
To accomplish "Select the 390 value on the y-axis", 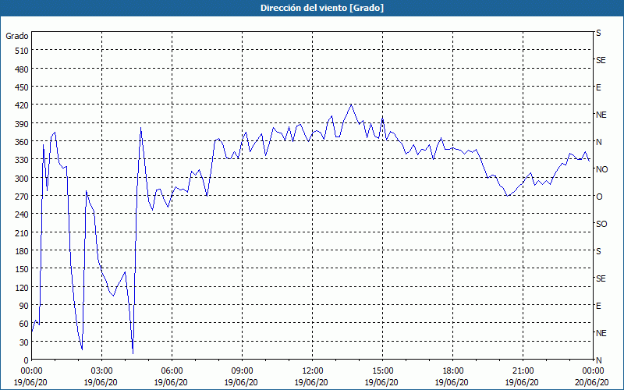I will coord(22,124).
